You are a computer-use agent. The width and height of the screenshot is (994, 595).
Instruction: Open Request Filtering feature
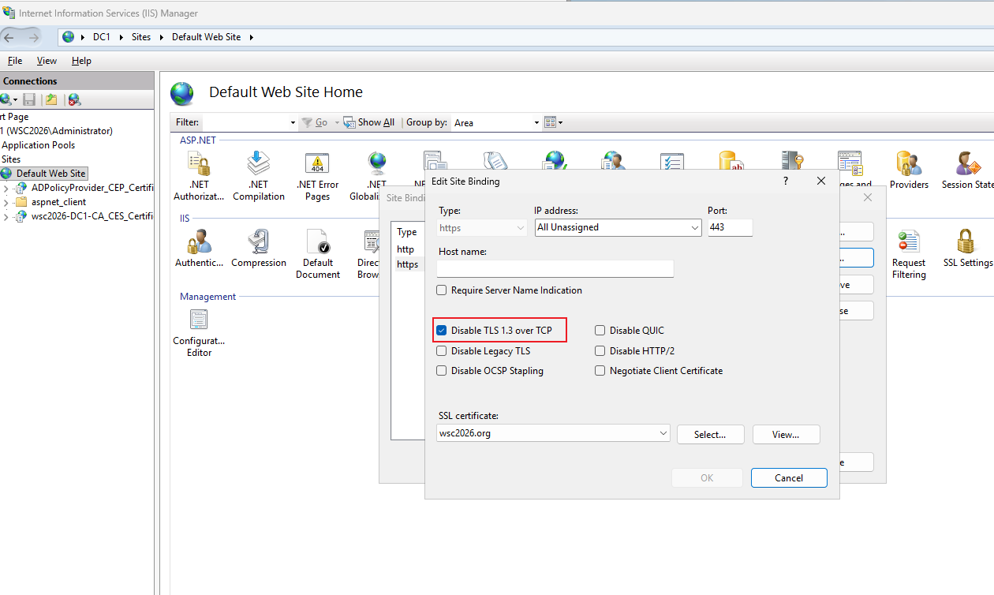click(x=909, y=254)
